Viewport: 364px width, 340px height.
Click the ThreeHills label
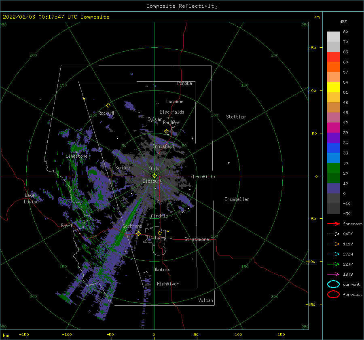[x=203, y=177]
